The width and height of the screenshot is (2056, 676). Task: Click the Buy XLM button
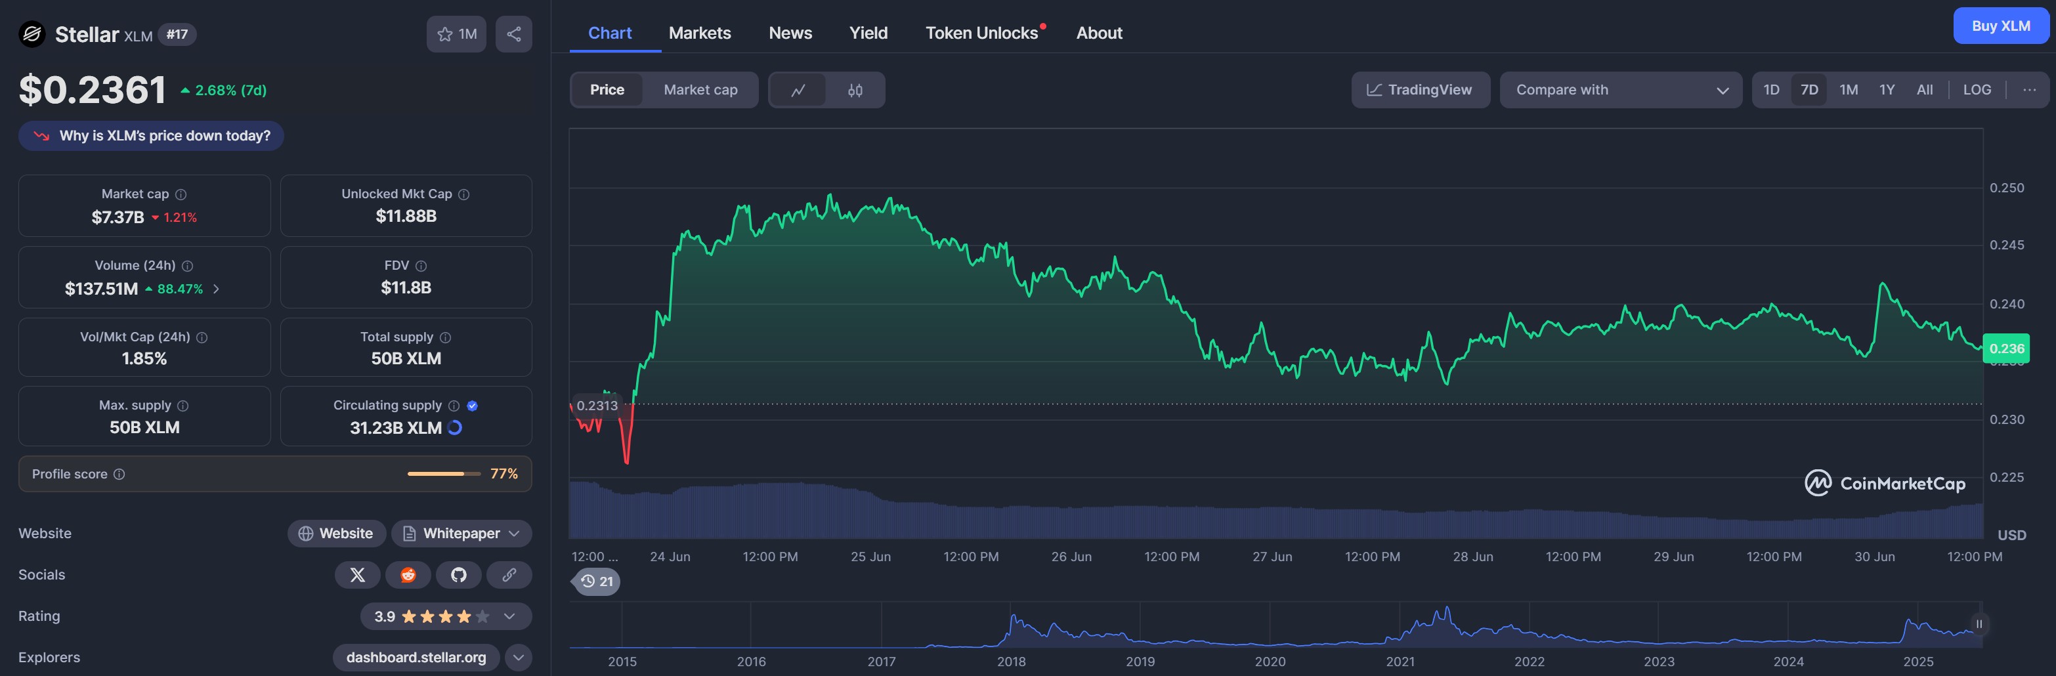click(2001, 26)
